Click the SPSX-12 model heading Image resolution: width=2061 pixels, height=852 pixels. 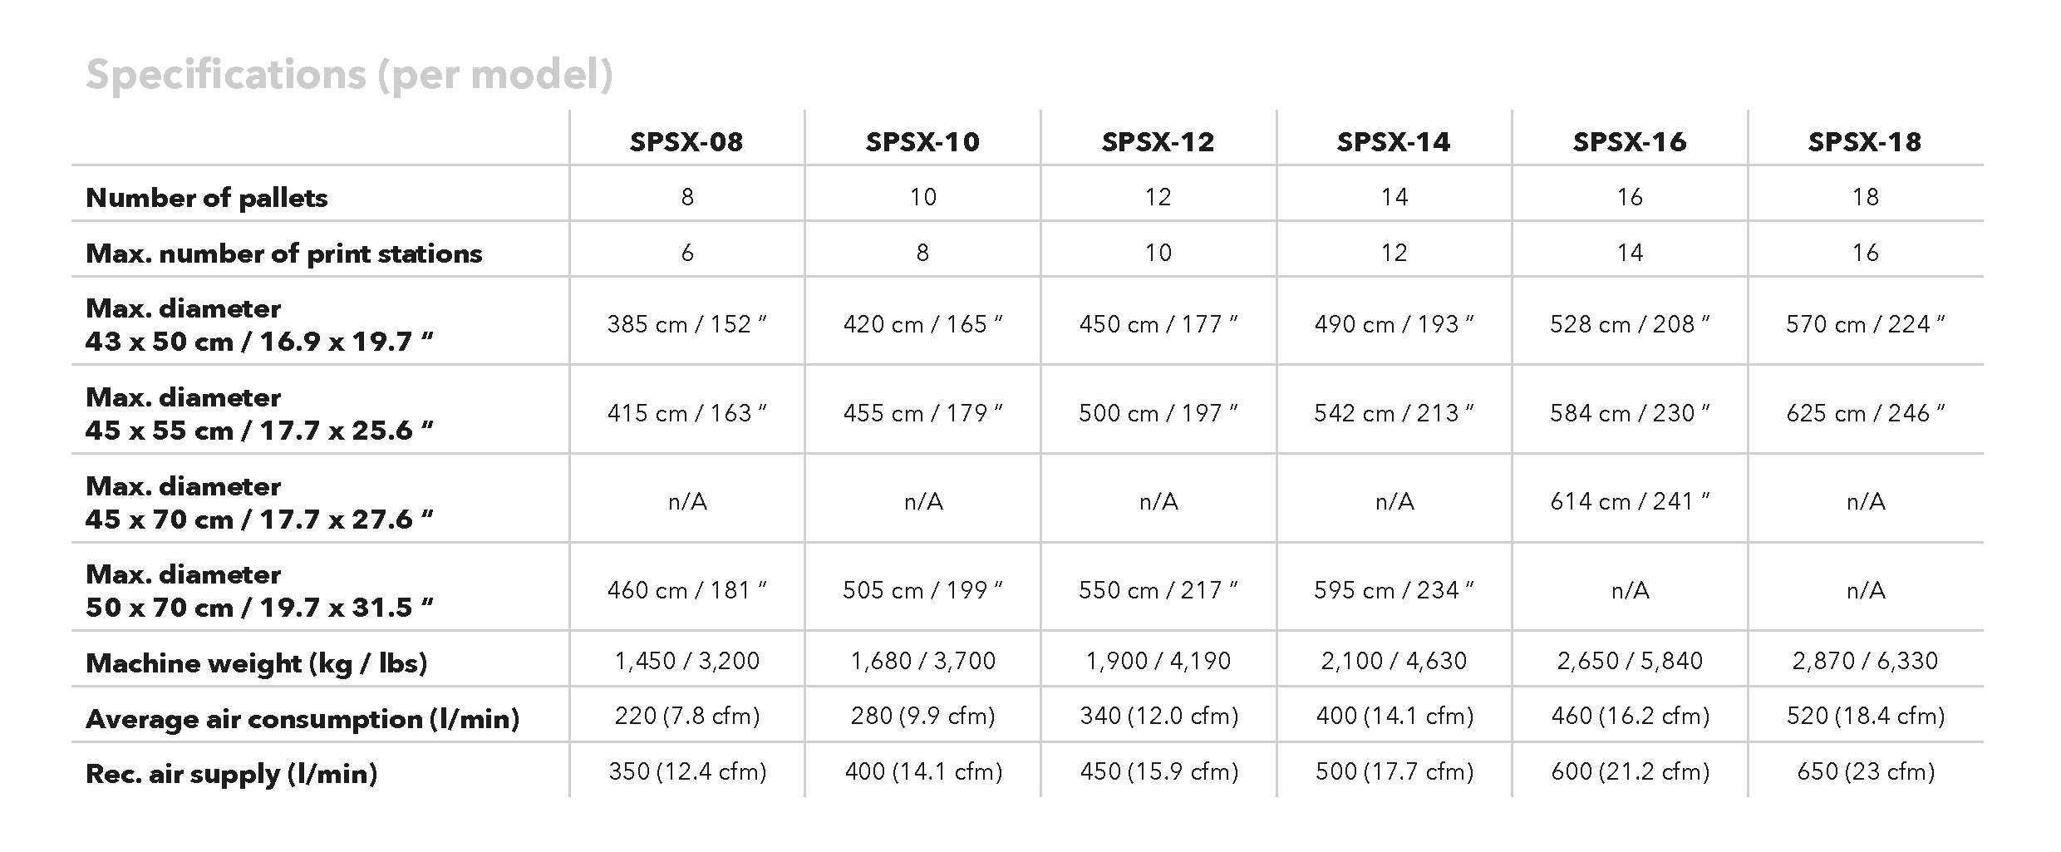click(1158, 142)
